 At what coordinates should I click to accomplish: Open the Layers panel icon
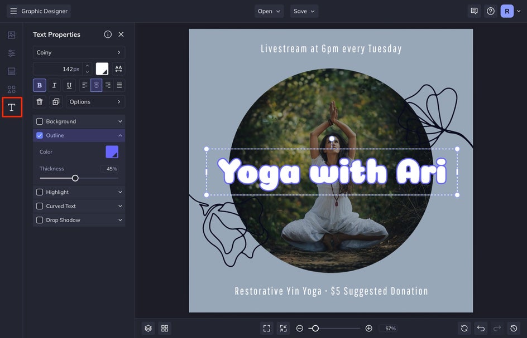(148, 329)
